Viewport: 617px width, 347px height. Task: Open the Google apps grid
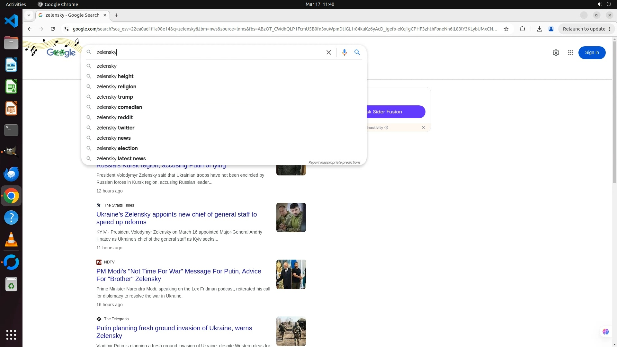pos(570,53)
